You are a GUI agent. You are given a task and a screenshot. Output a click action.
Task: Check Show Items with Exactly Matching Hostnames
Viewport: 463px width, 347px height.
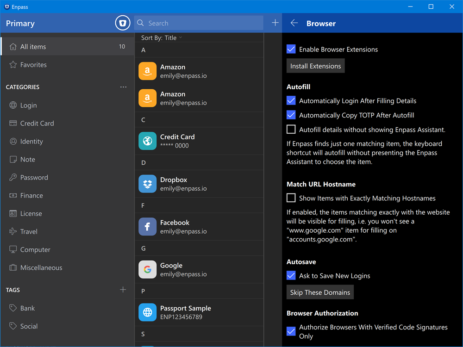point(291,198)
